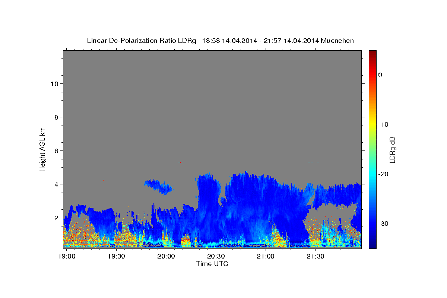Click the height tick label 8

tap(57, 117)
